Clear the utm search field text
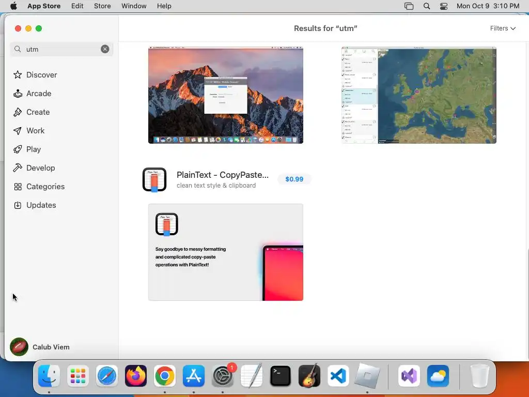This screenshot has height=397, width=529. pos(105,49)
